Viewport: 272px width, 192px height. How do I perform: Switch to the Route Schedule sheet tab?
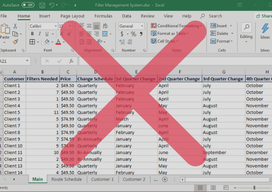67,179
